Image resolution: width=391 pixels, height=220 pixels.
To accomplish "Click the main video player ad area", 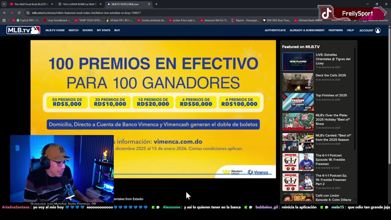I will [x=153, y=109].
